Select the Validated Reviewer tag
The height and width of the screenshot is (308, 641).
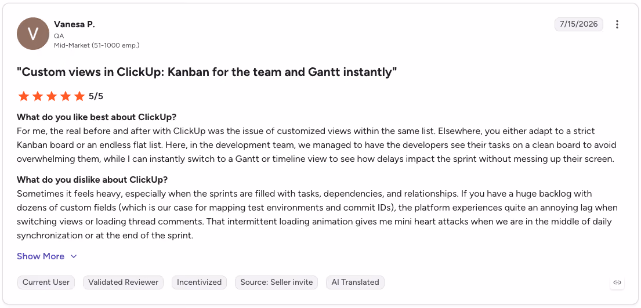tap(124, 282)
